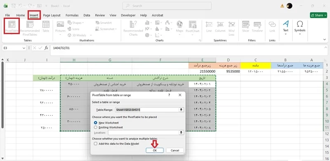Open the Screenshot dropdown
330x161 pixels.
point(106,29)
